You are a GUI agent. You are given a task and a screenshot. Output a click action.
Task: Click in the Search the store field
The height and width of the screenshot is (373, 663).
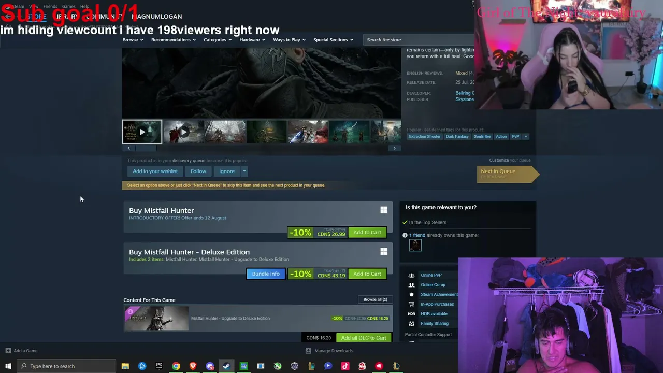[x=419, y=40]
